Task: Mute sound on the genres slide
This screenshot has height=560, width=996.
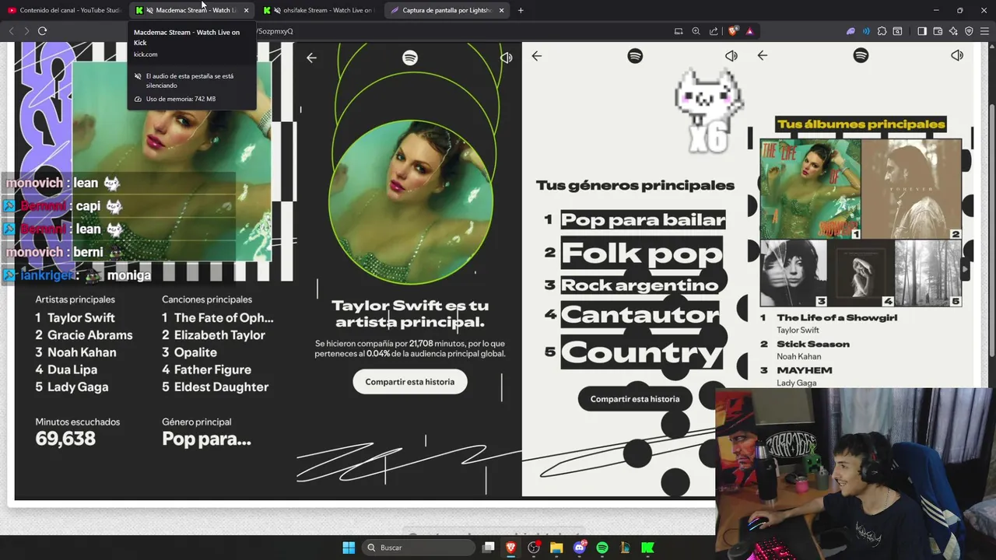Action: (731, 56)
